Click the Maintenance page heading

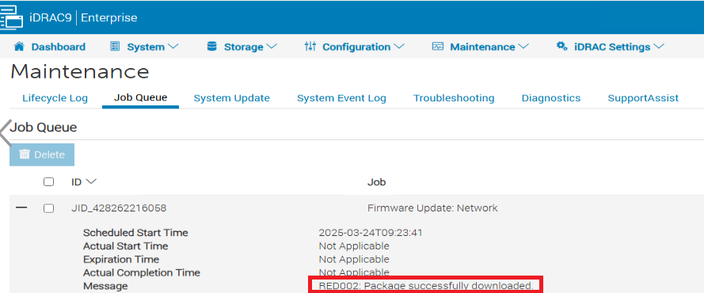[79, 72]
